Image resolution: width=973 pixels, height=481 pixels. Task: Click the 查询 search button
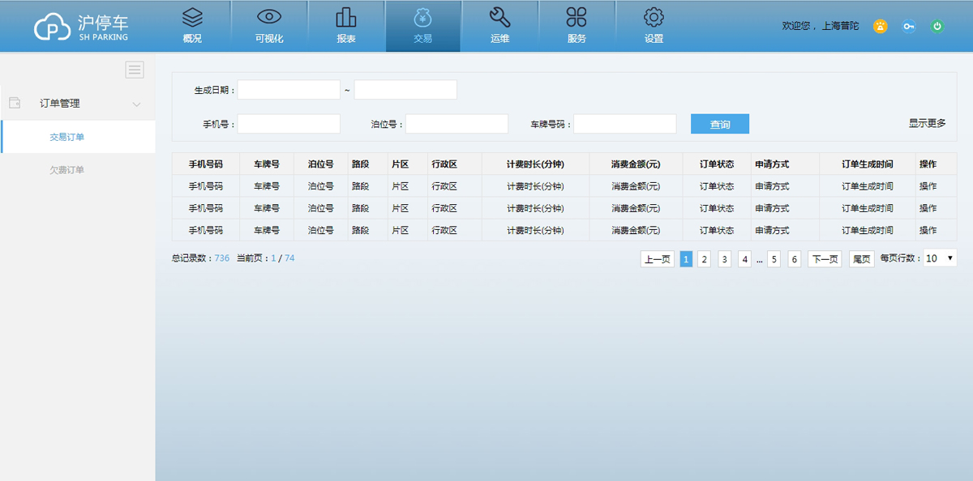(720, 124)
